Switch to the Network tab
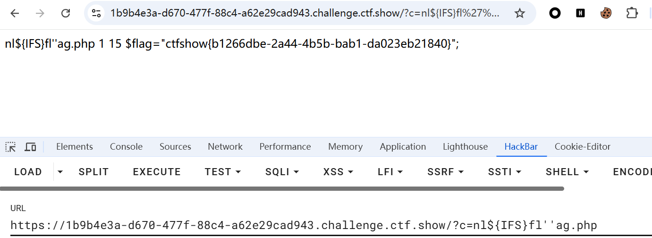This screenshot has width=652, height=238. (225, 147)
